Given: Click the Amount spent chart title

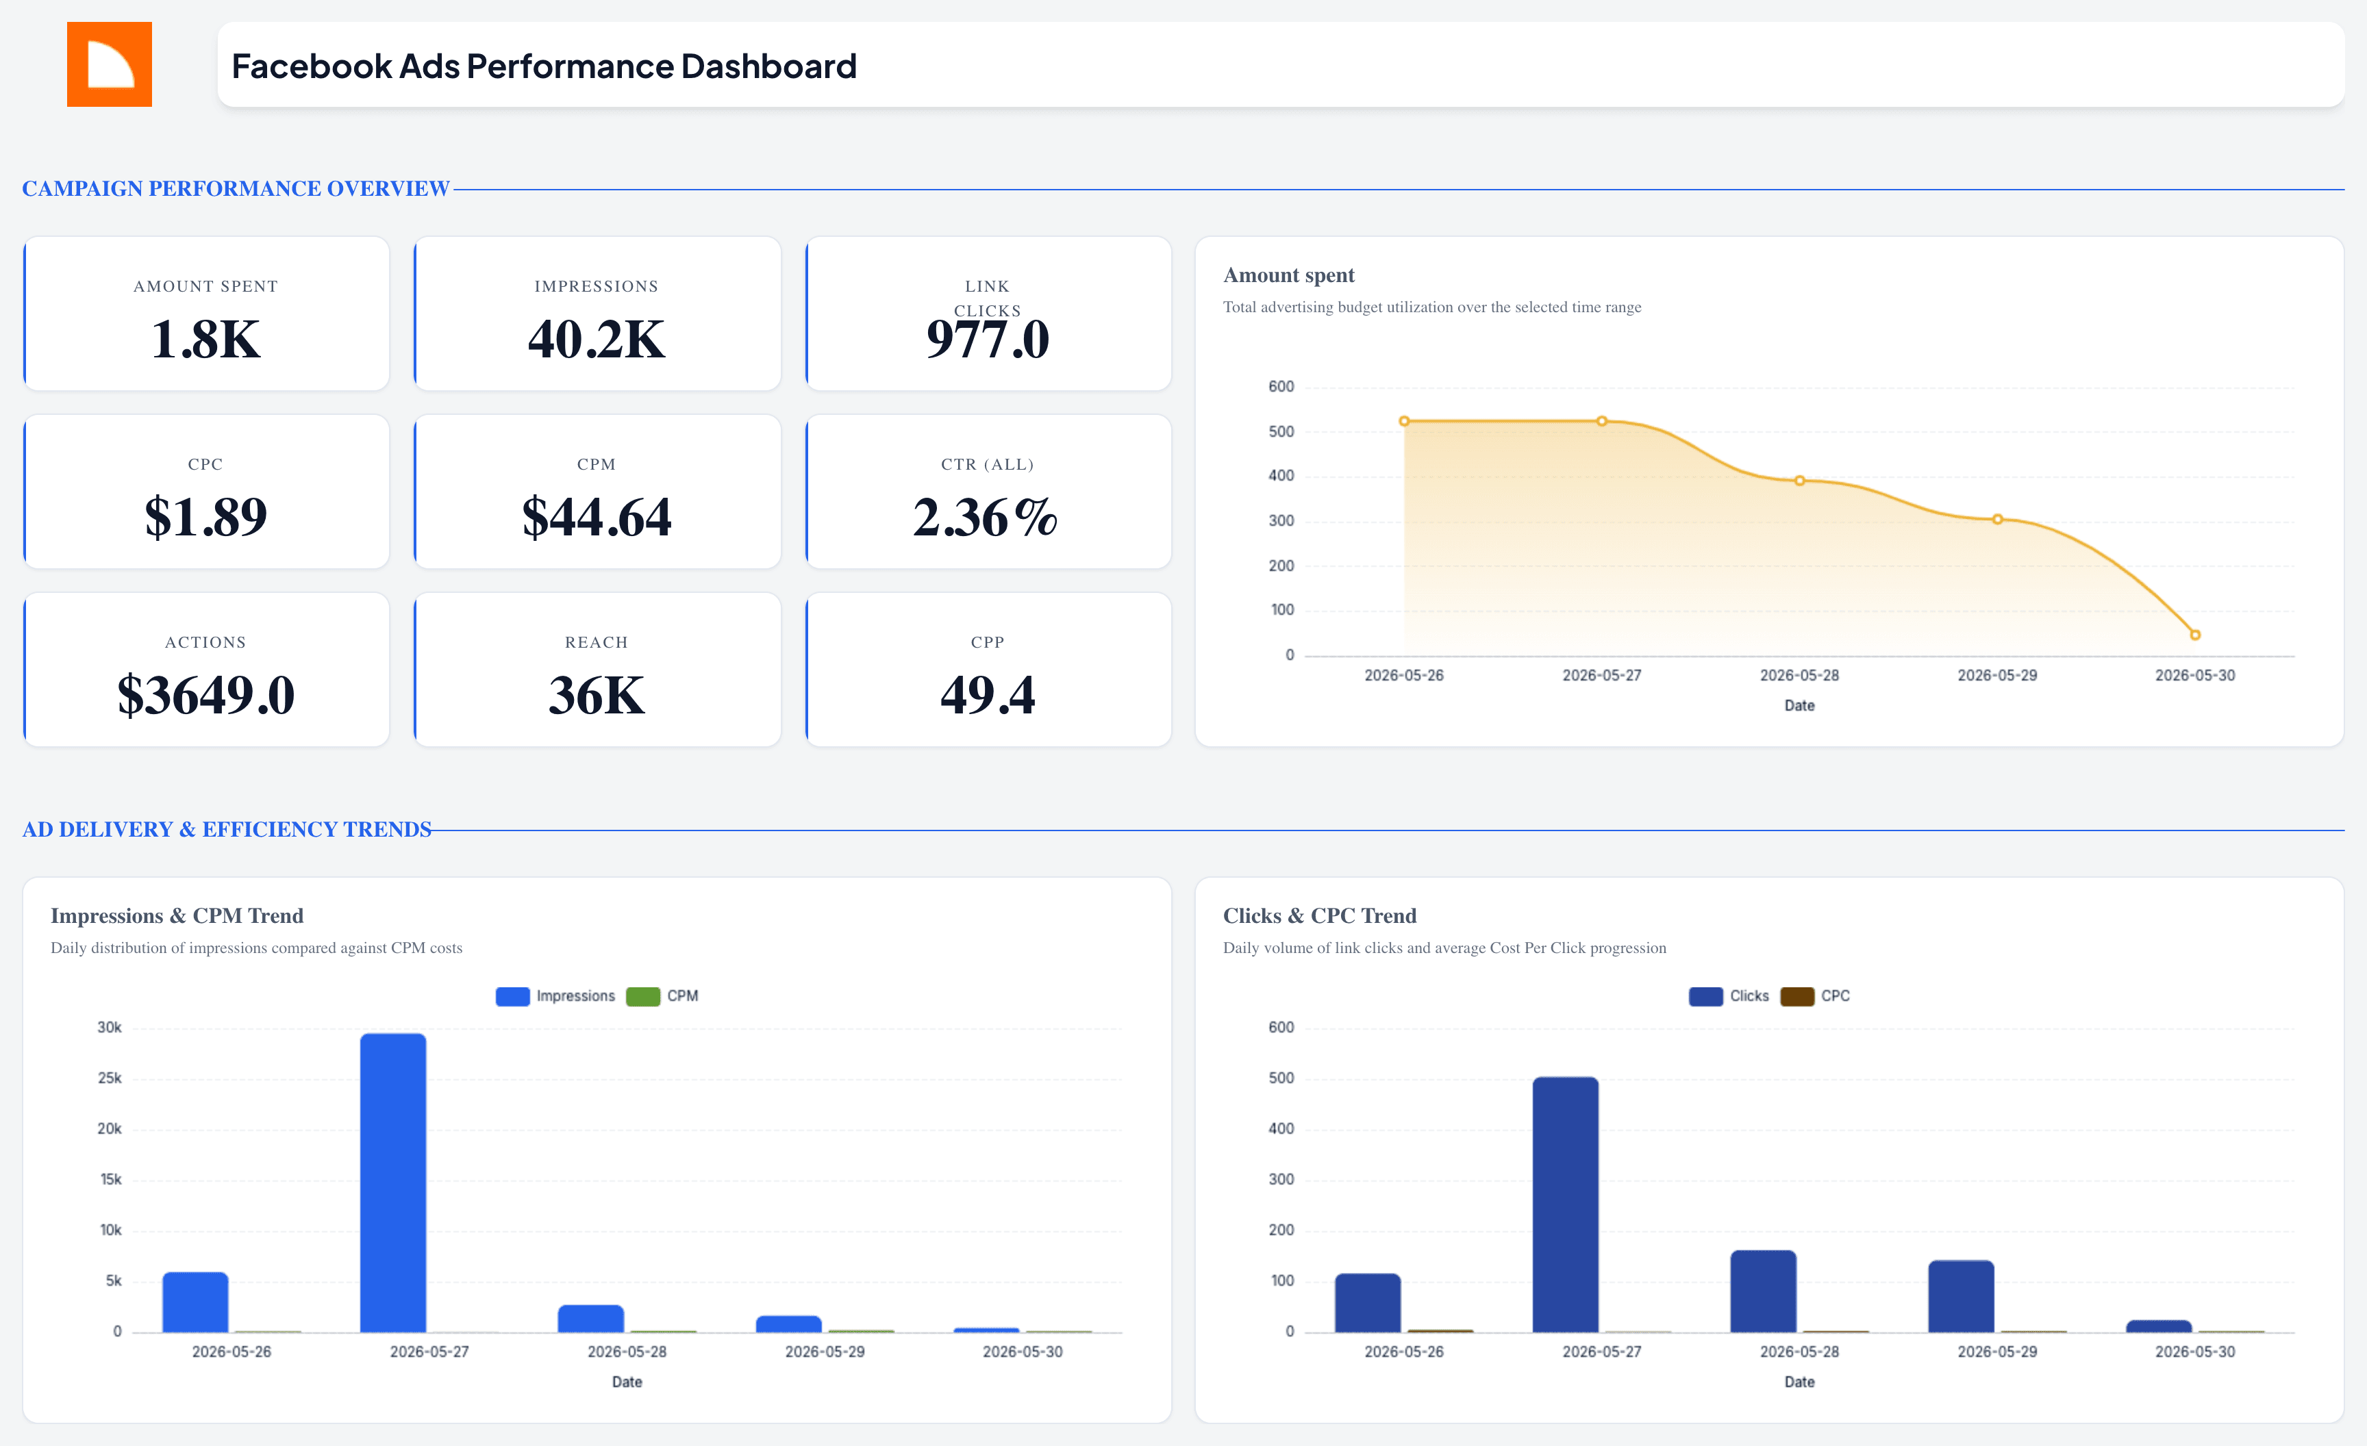Looking at the screenshot, I should (x=1288, y=275).
